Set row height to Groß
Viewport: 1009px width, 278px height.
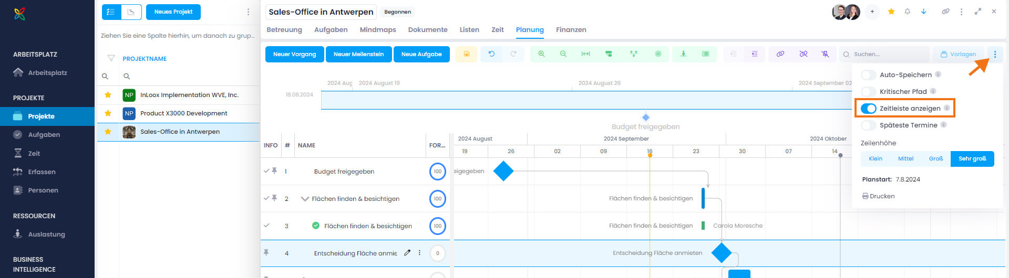[x=936, y=158]
